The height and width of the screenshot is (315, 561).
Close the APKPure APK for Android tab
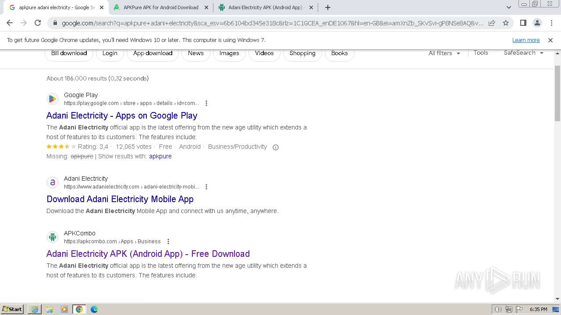(x=206, y=7)
